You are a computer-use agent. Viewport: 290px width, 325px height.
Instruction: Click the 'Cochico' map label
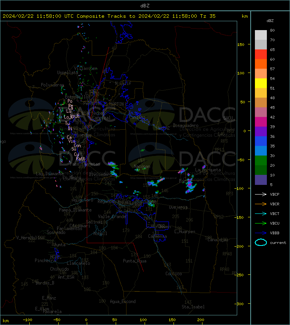174,274
